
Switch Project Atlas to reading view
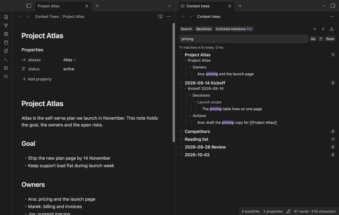point(160,16)
